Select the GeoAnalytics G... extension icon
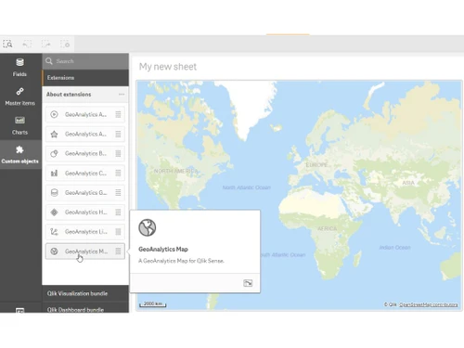This screenshot has width=464, height=348. tap(54, 193)
